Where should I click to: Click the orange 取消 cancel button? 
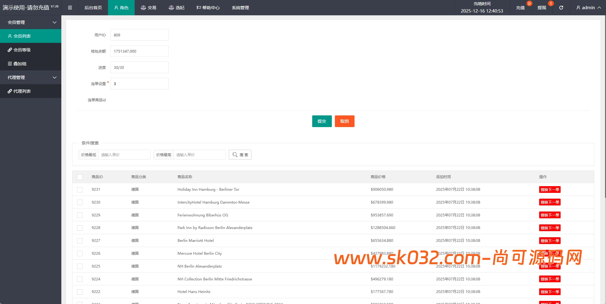(344, 121)
